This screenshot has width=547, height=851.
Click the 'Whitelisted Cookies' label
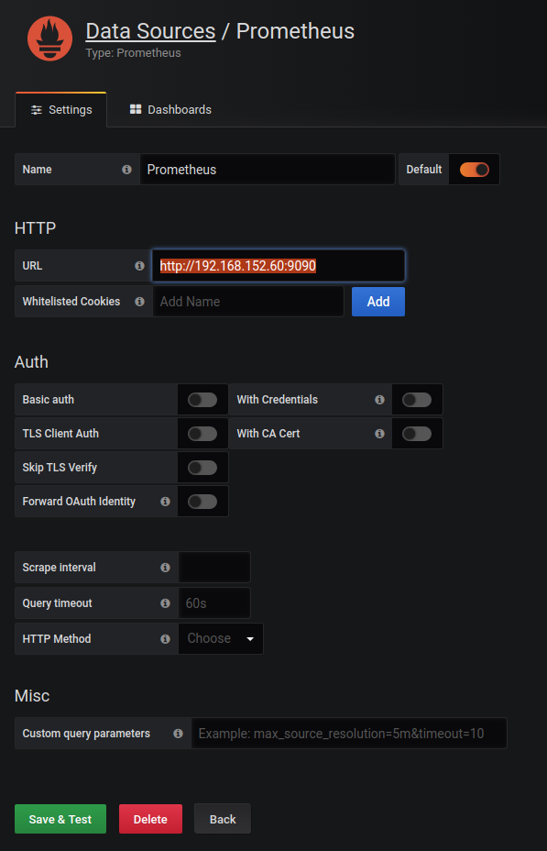pos(71,301)
